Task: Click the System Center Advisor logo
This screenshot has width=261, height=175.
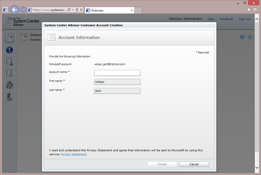Action: click(x=23, y=22)
